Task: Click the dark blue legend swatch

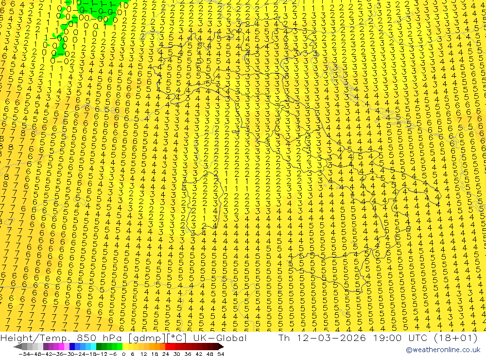Action: pos(72,347)
